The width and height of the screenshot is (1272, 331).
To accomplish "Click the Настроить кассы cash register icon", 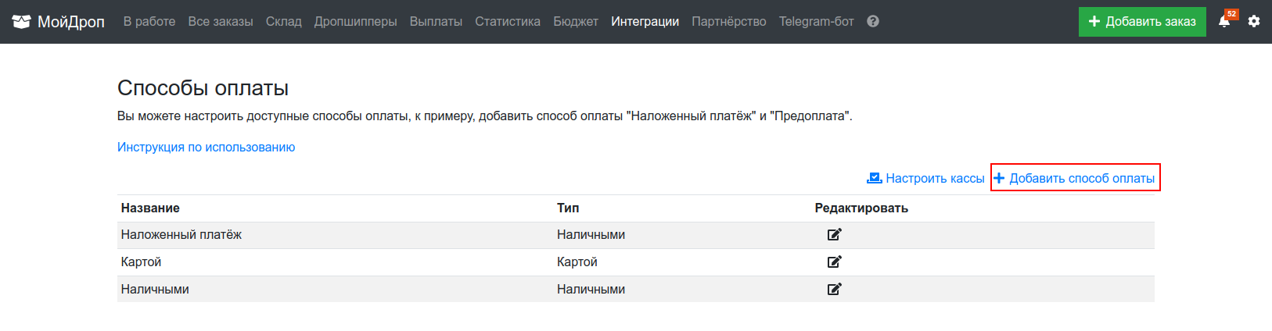I will click(x=875, y=178).
